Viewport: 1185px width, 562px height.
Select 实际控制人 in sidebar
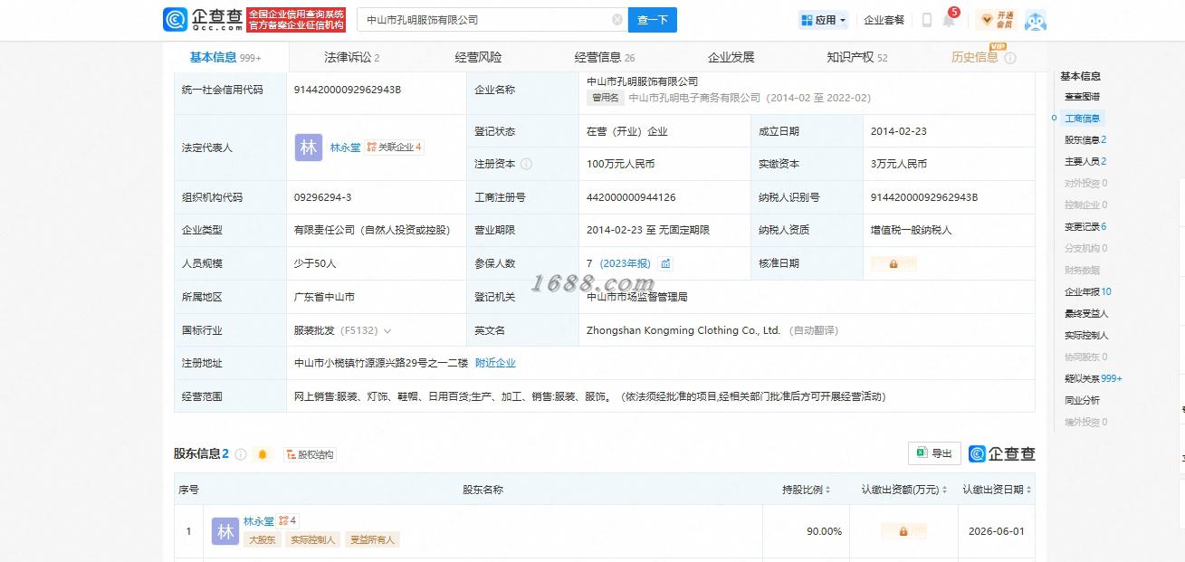(x=1086, y=335)
